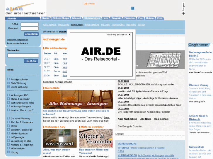
Task: Click 'Koalition stellt Erfolg der Internet-Enquete' headline
Action: [143, 91]
